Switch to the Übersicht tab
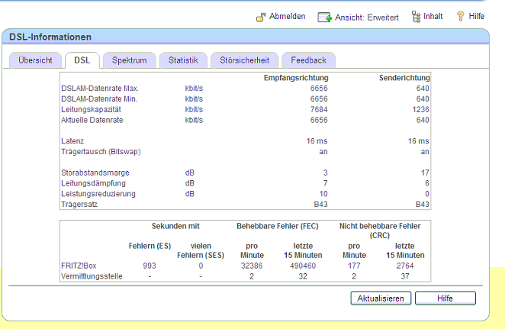This screenshot has height=329, width=505. pos(35,60)
